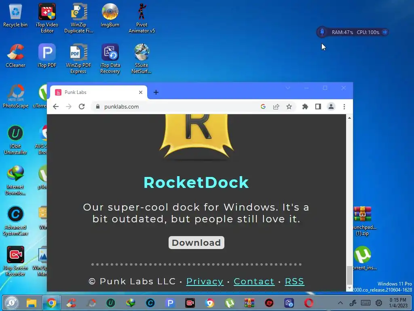Click the RocketDock heading

(196, 183)
